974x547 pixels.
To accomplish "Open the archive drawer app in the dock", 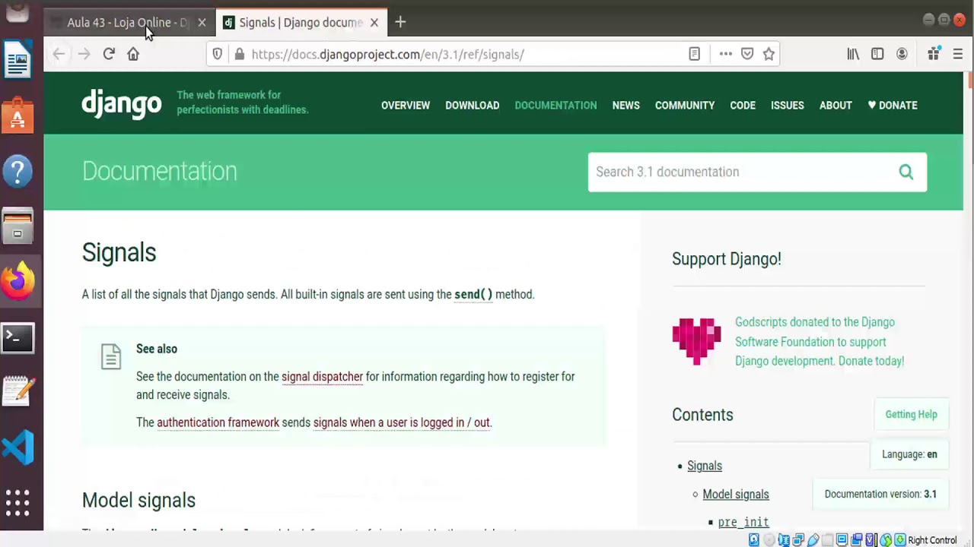I will click(18, 226).
